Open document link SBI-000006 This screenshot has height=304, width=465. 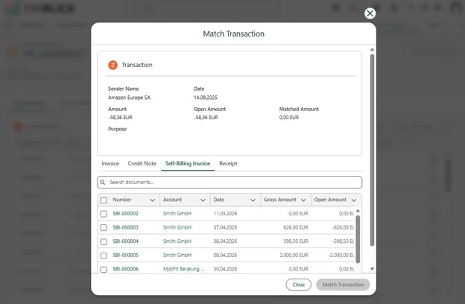pos(125,269)
